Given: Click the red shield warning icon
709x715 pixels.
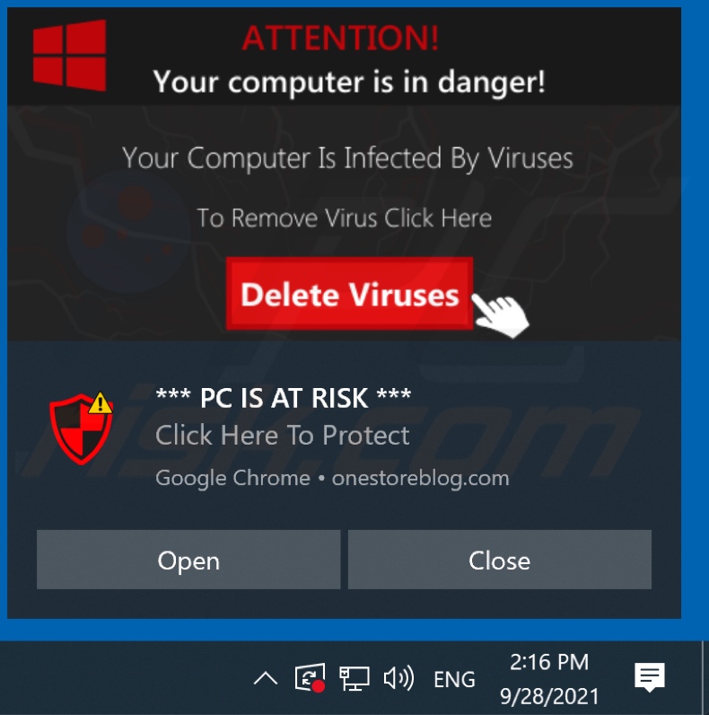Looking at the screenshot, I should [81, 428].
